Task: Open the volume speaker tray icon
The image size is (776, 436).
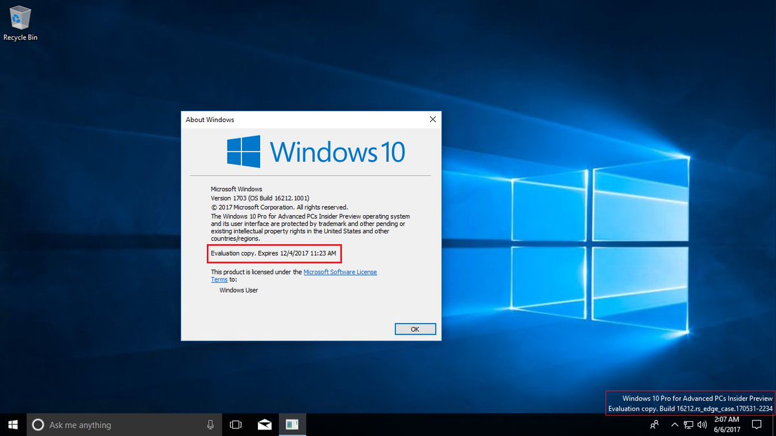Action: [x=702, y=424]
